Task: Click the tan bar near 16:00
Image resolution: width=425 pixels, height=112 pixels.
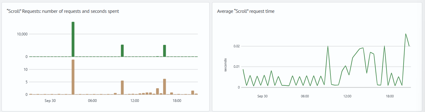Action: tap(165, 87)
